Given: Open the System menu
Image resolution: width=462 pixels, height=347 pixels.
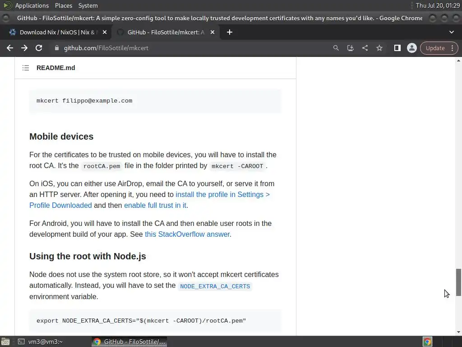Looking at the screenshot, I should [88, 5].
